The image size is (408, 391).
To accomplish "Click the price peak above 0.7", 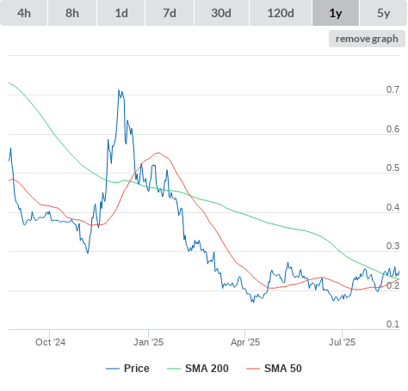I will pyautogui.click(x=119, y=91).
